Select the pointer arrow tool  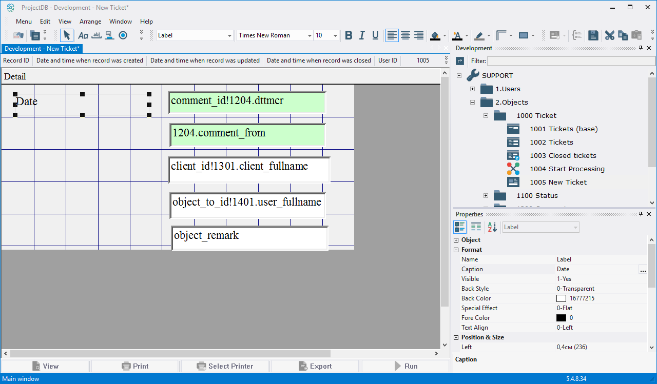click(x=66, y=35)
